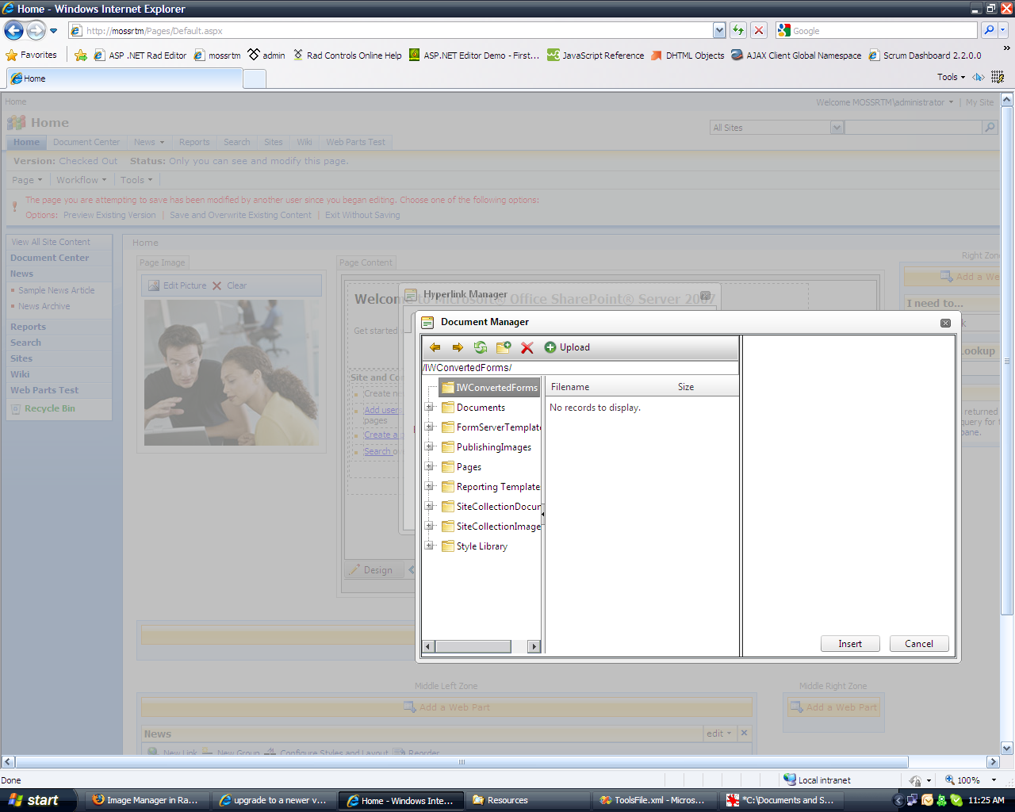1015x812 pixels.
Task: Sort by the Size column header
Action: 686,387
